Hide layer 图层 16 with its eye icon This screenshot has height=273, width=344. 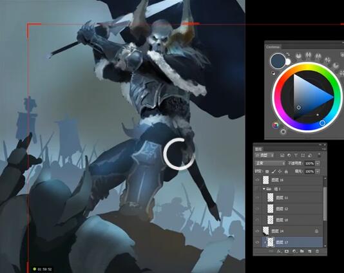click(257, 180)
